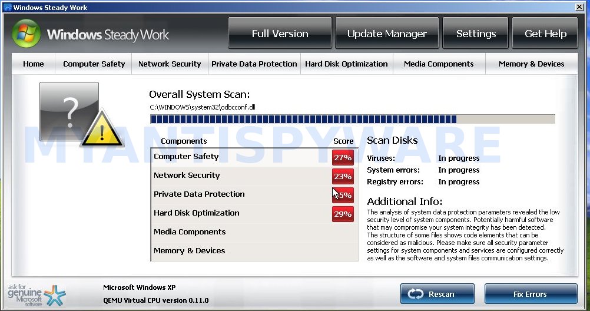
Task: Click the overall system scan progress bar
Action: click(x=353, y=120)
